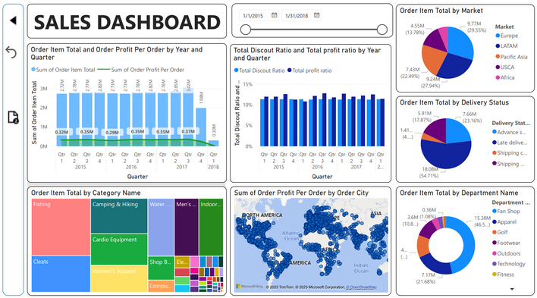Select Late delivery legend item

(x=510, y=143)
